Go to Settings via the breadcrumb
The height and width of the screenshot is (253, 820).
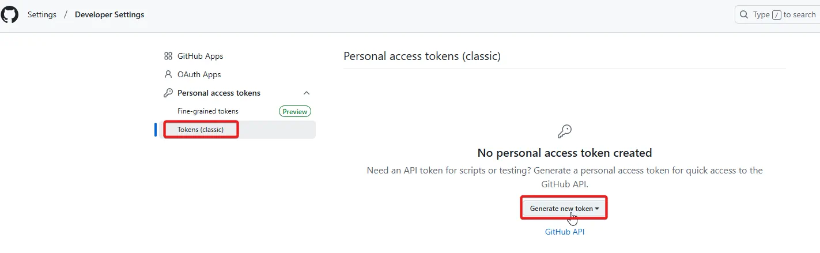42,14
